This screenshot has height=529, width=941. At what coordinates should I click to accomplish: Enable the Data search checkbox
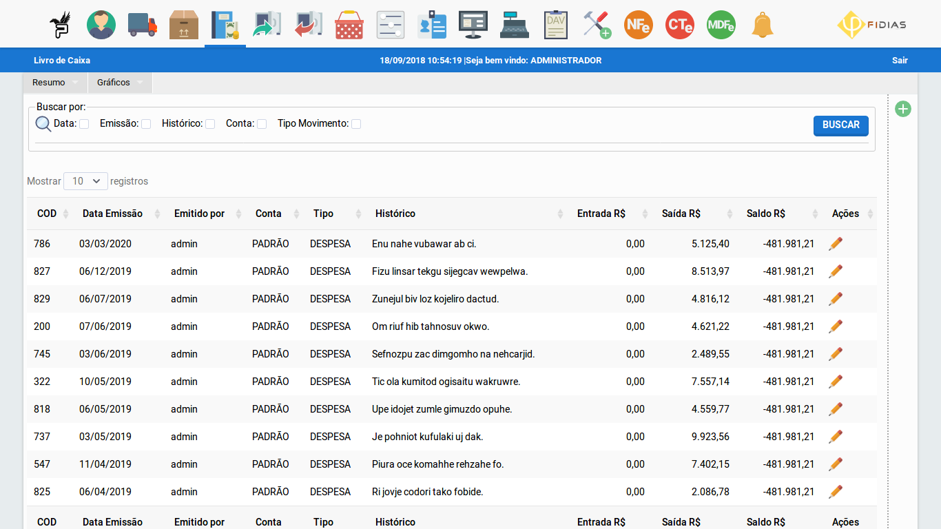click(84, 124)
